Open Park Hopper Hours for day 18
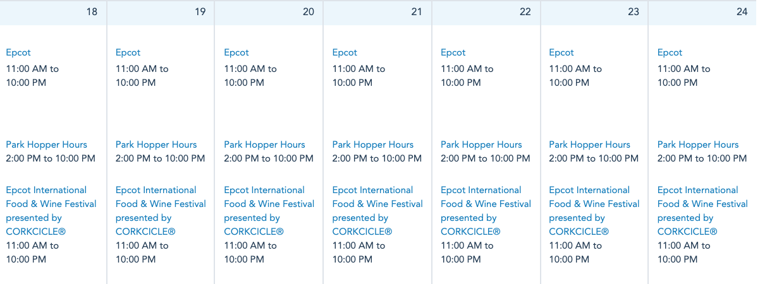 (x=47, y=145)
